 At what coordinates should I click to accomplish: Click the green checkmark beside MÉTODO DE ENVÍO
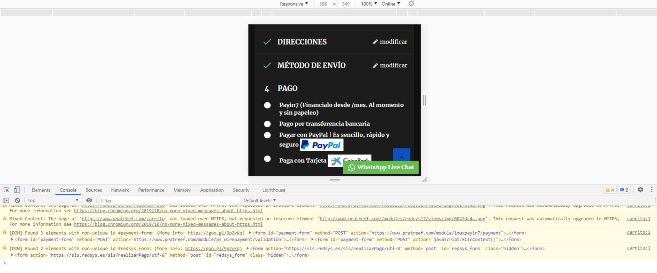(x=267, y=65)
